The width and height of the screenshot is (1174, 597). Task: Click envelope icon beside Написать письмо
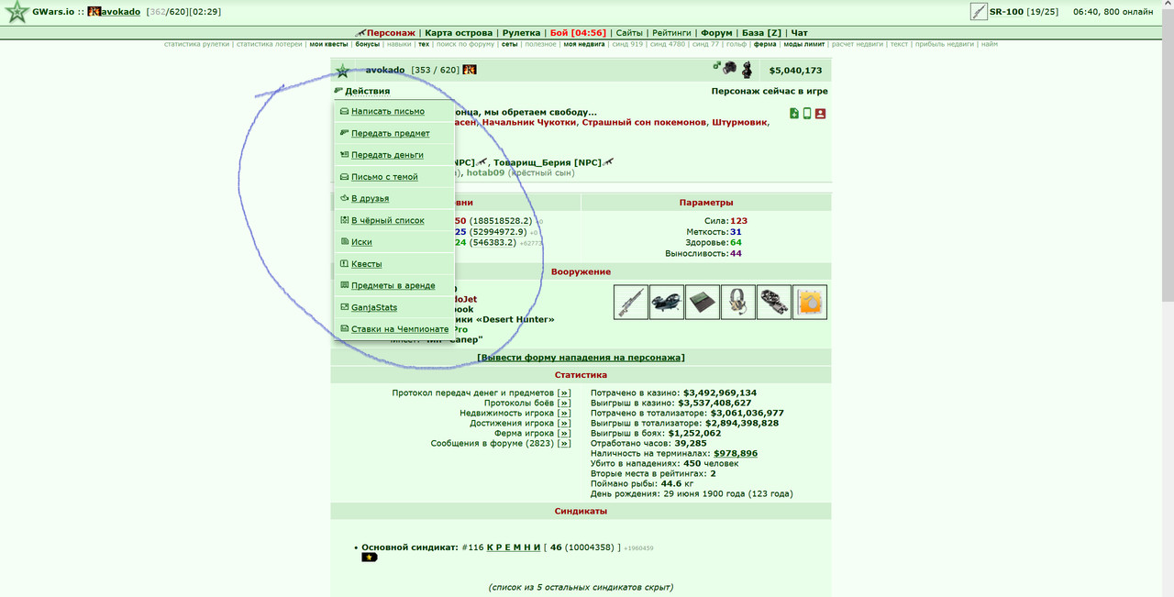coord(344,112)
